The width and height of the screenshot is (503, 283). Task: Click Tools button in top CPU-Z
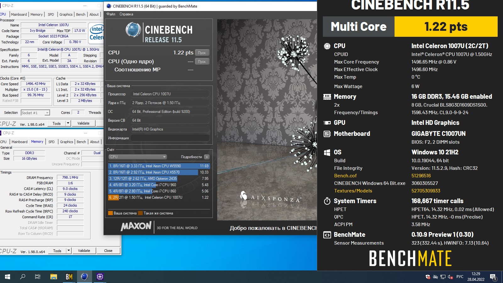(x=57, y=123)
